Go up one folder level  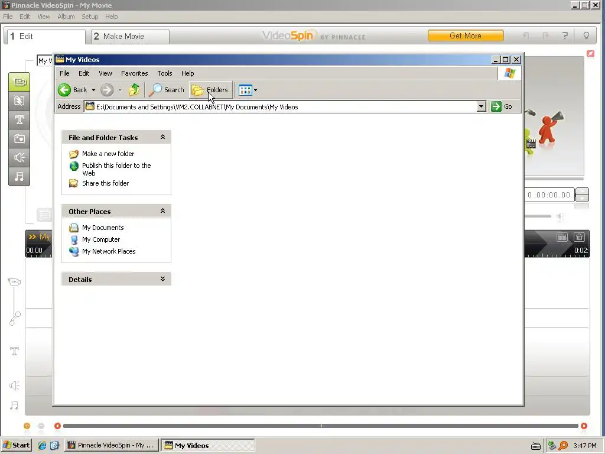tap(134, 90)
